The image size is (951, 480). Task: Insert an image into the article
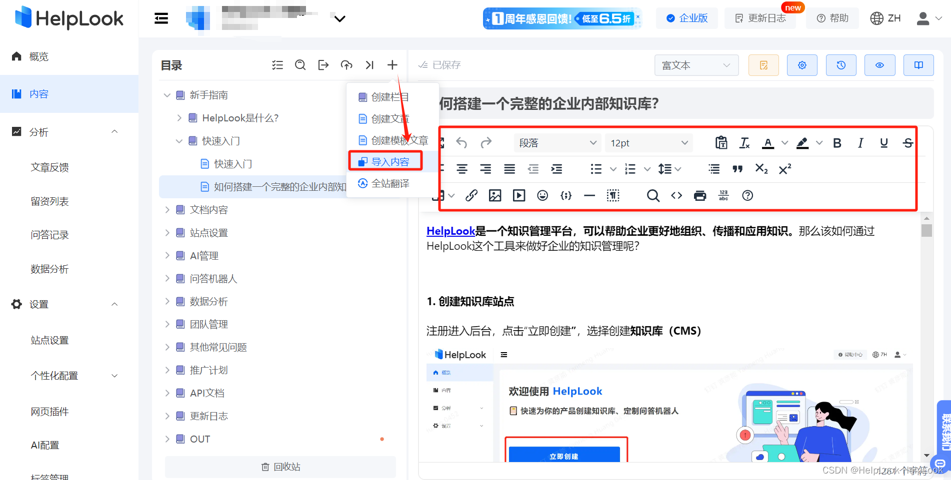point(495,195)
